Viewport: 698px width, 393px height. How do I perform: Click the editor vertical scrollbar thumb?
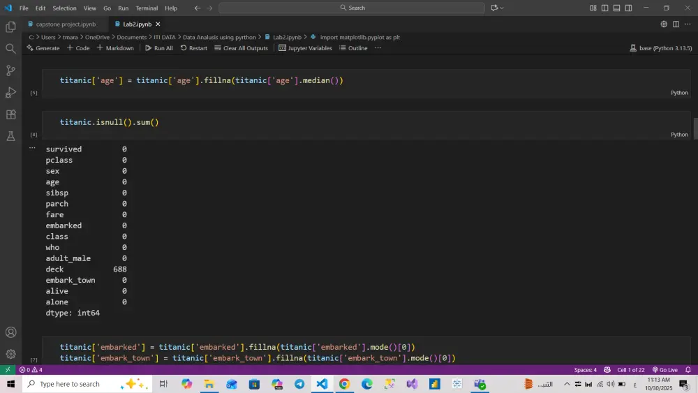695,128
